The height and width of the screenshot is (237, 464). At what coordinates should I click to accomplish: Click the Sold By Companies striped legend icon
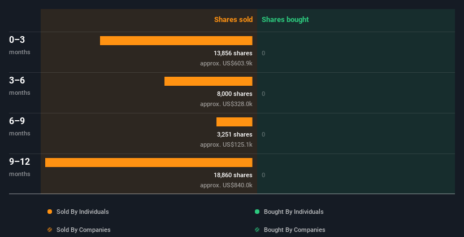(50, 230)
